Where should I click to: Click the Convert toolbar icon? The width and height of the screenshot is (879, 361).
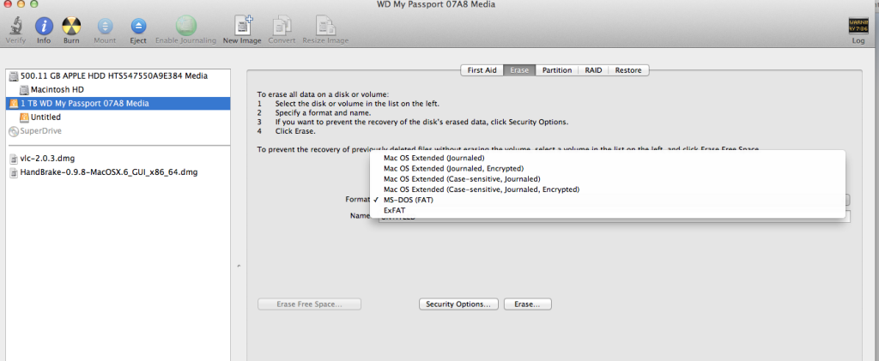(282, 26)
